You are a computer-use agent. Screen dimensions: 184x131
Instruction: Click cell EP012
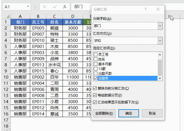38,108
